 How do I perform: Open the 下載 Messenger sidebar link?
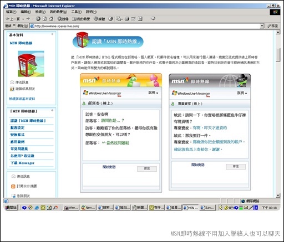[x=22, y=163]
